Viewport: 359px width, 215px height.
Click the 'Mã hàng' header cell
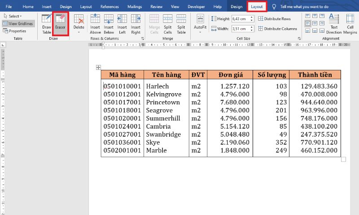point(123,75)
